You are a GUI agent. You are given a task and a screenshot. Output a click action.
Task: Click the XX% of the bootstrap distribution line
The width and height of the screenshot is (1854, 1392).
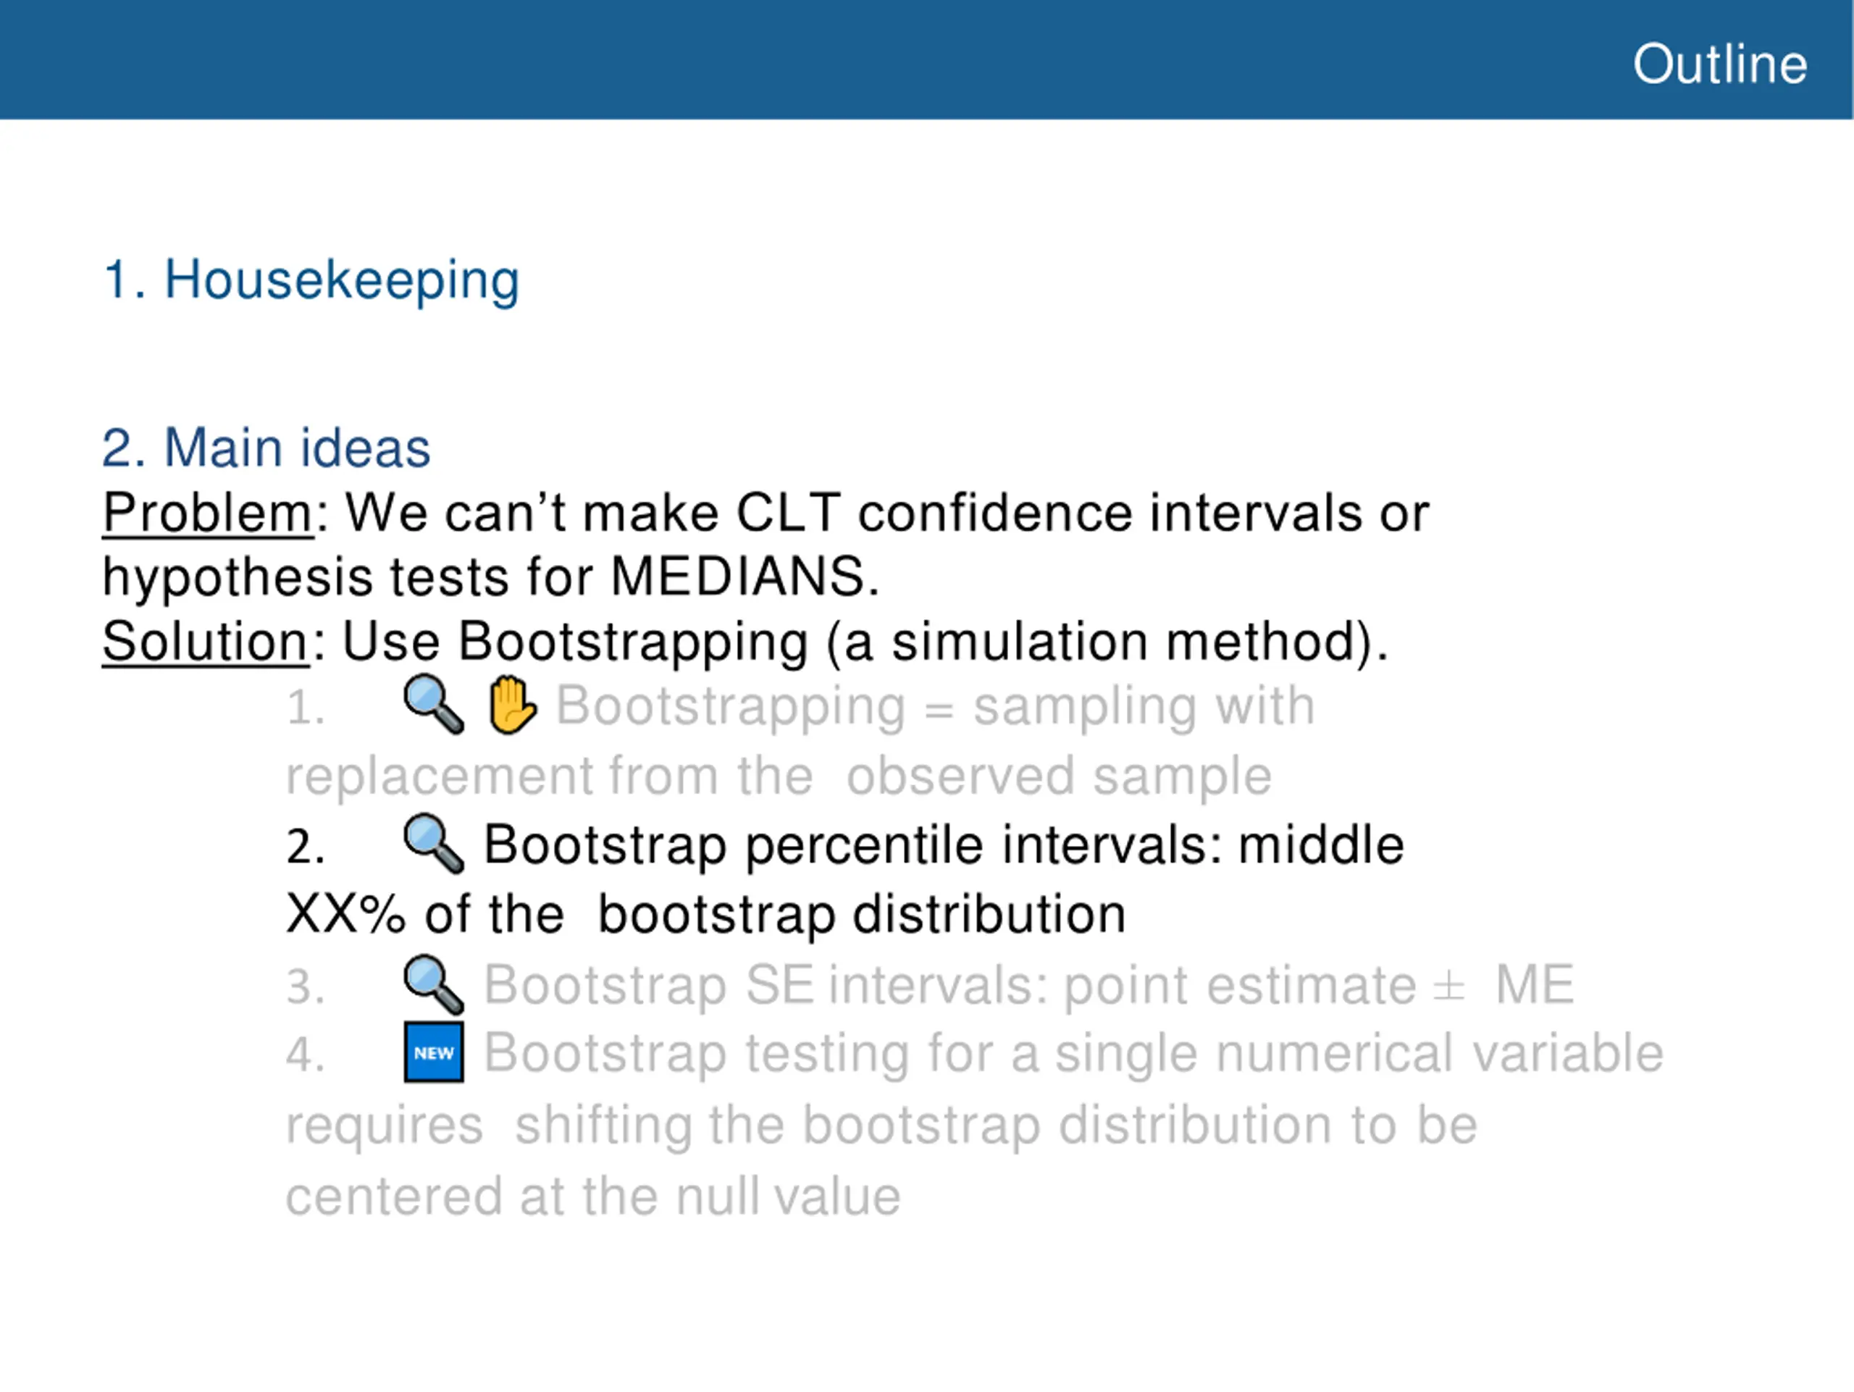705,913
